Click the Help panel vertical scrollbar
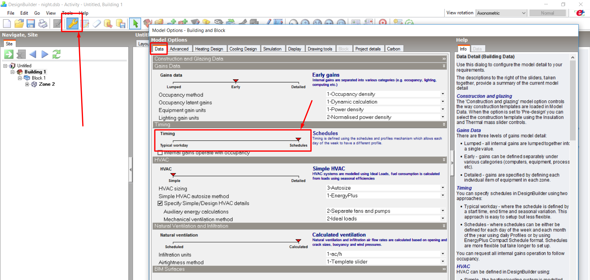590x280 pixels. click(x=572, y=100)
